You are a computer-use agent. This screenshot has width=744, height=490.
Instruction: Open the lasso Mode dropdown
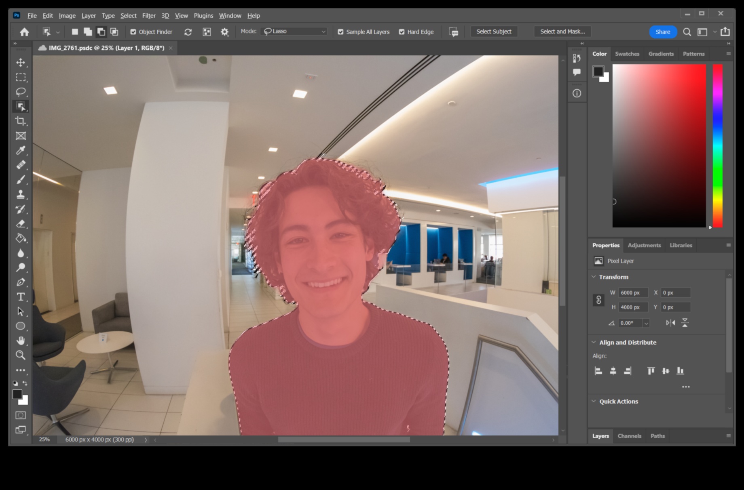[294, 31]
